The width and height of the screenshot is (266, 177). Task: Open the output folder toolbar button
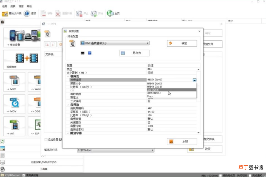click(x=11, y=14)
